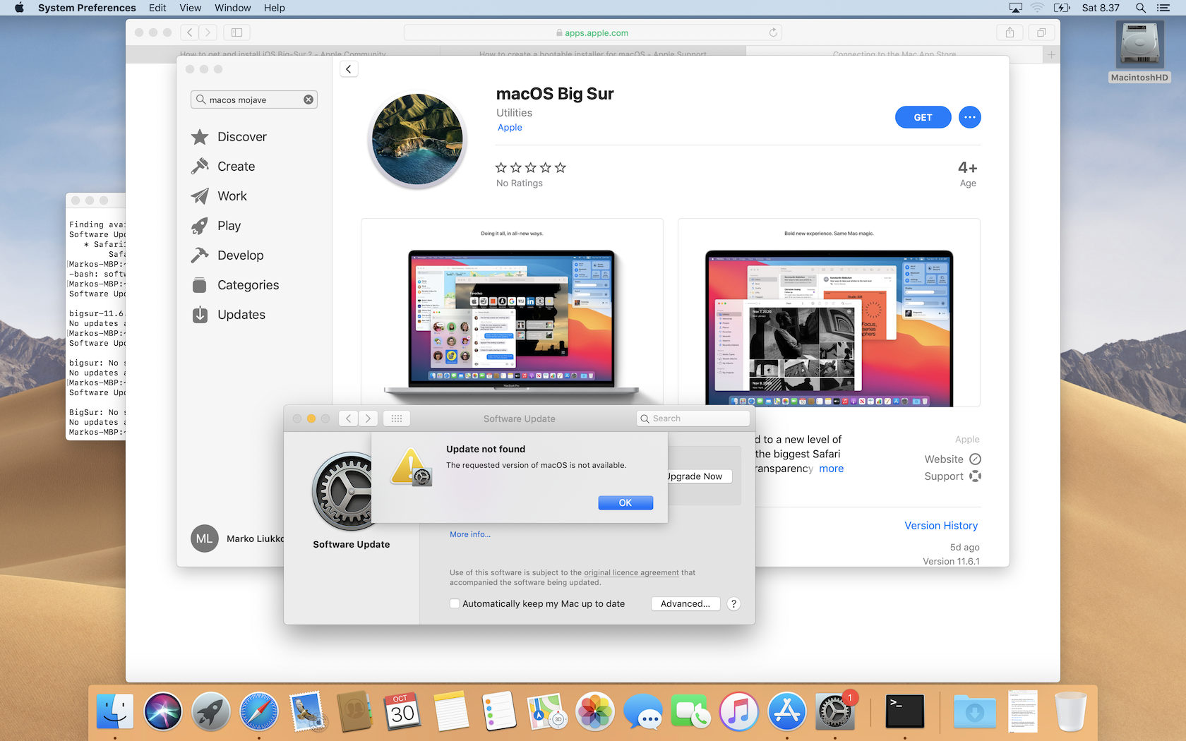Open App Store from the Dock
The width and height of the screenshot is (1186, 741).
pos(787,711)
